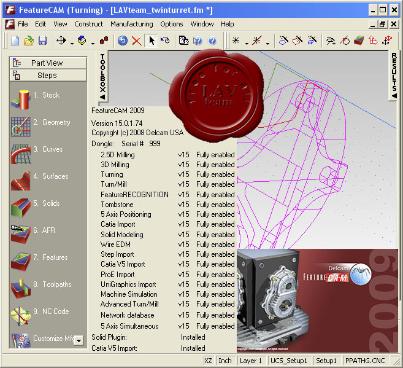The image size is (403, 368).
Task: Open step 4 Surfaces
Action: click(x=40, y=181)
